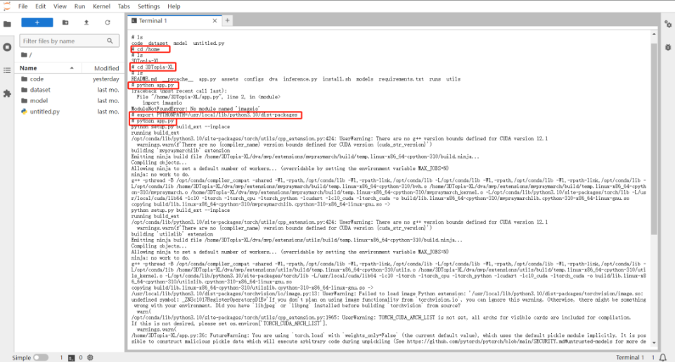Open the Edit menu
The height and width of the screenshot is (362, 675).
(x=41, y=6)
